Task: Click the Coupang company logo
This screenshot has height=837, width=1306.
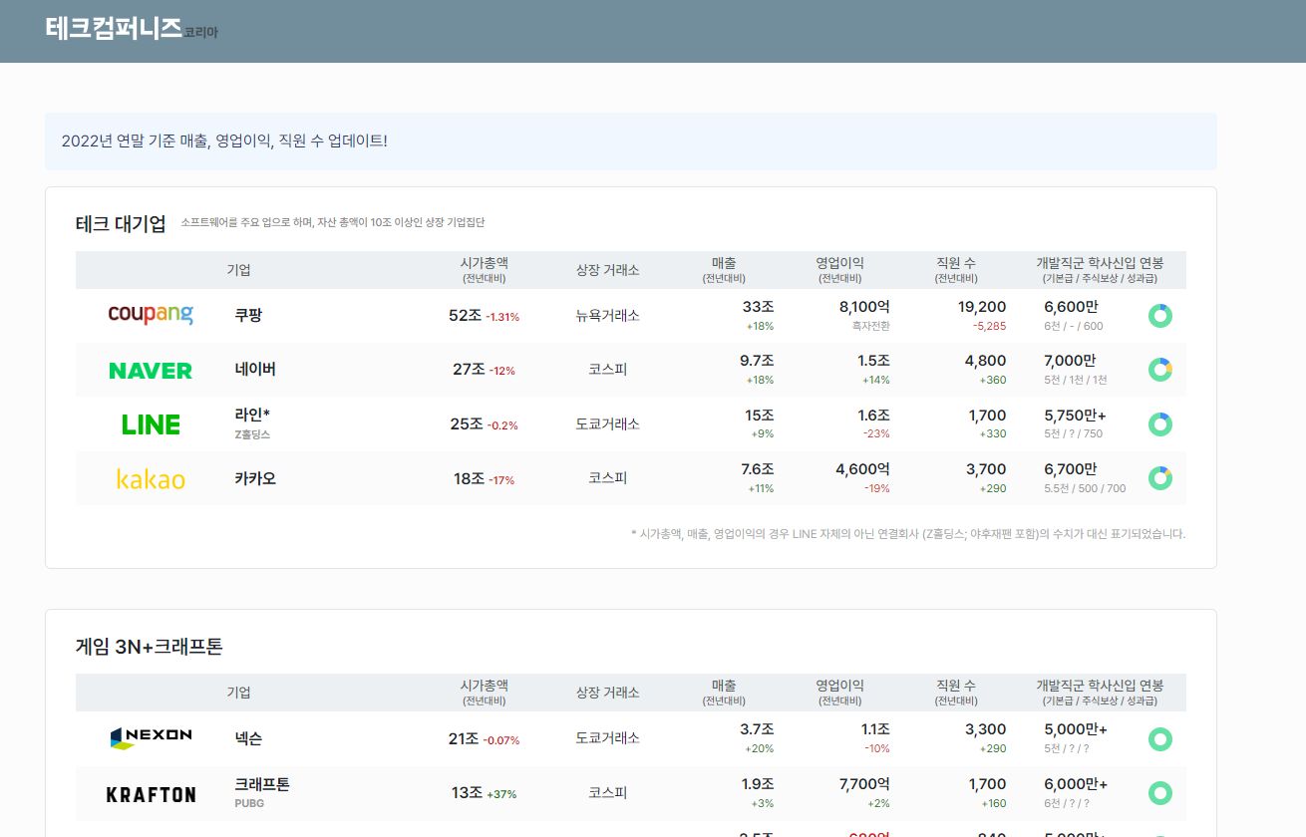Action: tap(151, 315)
